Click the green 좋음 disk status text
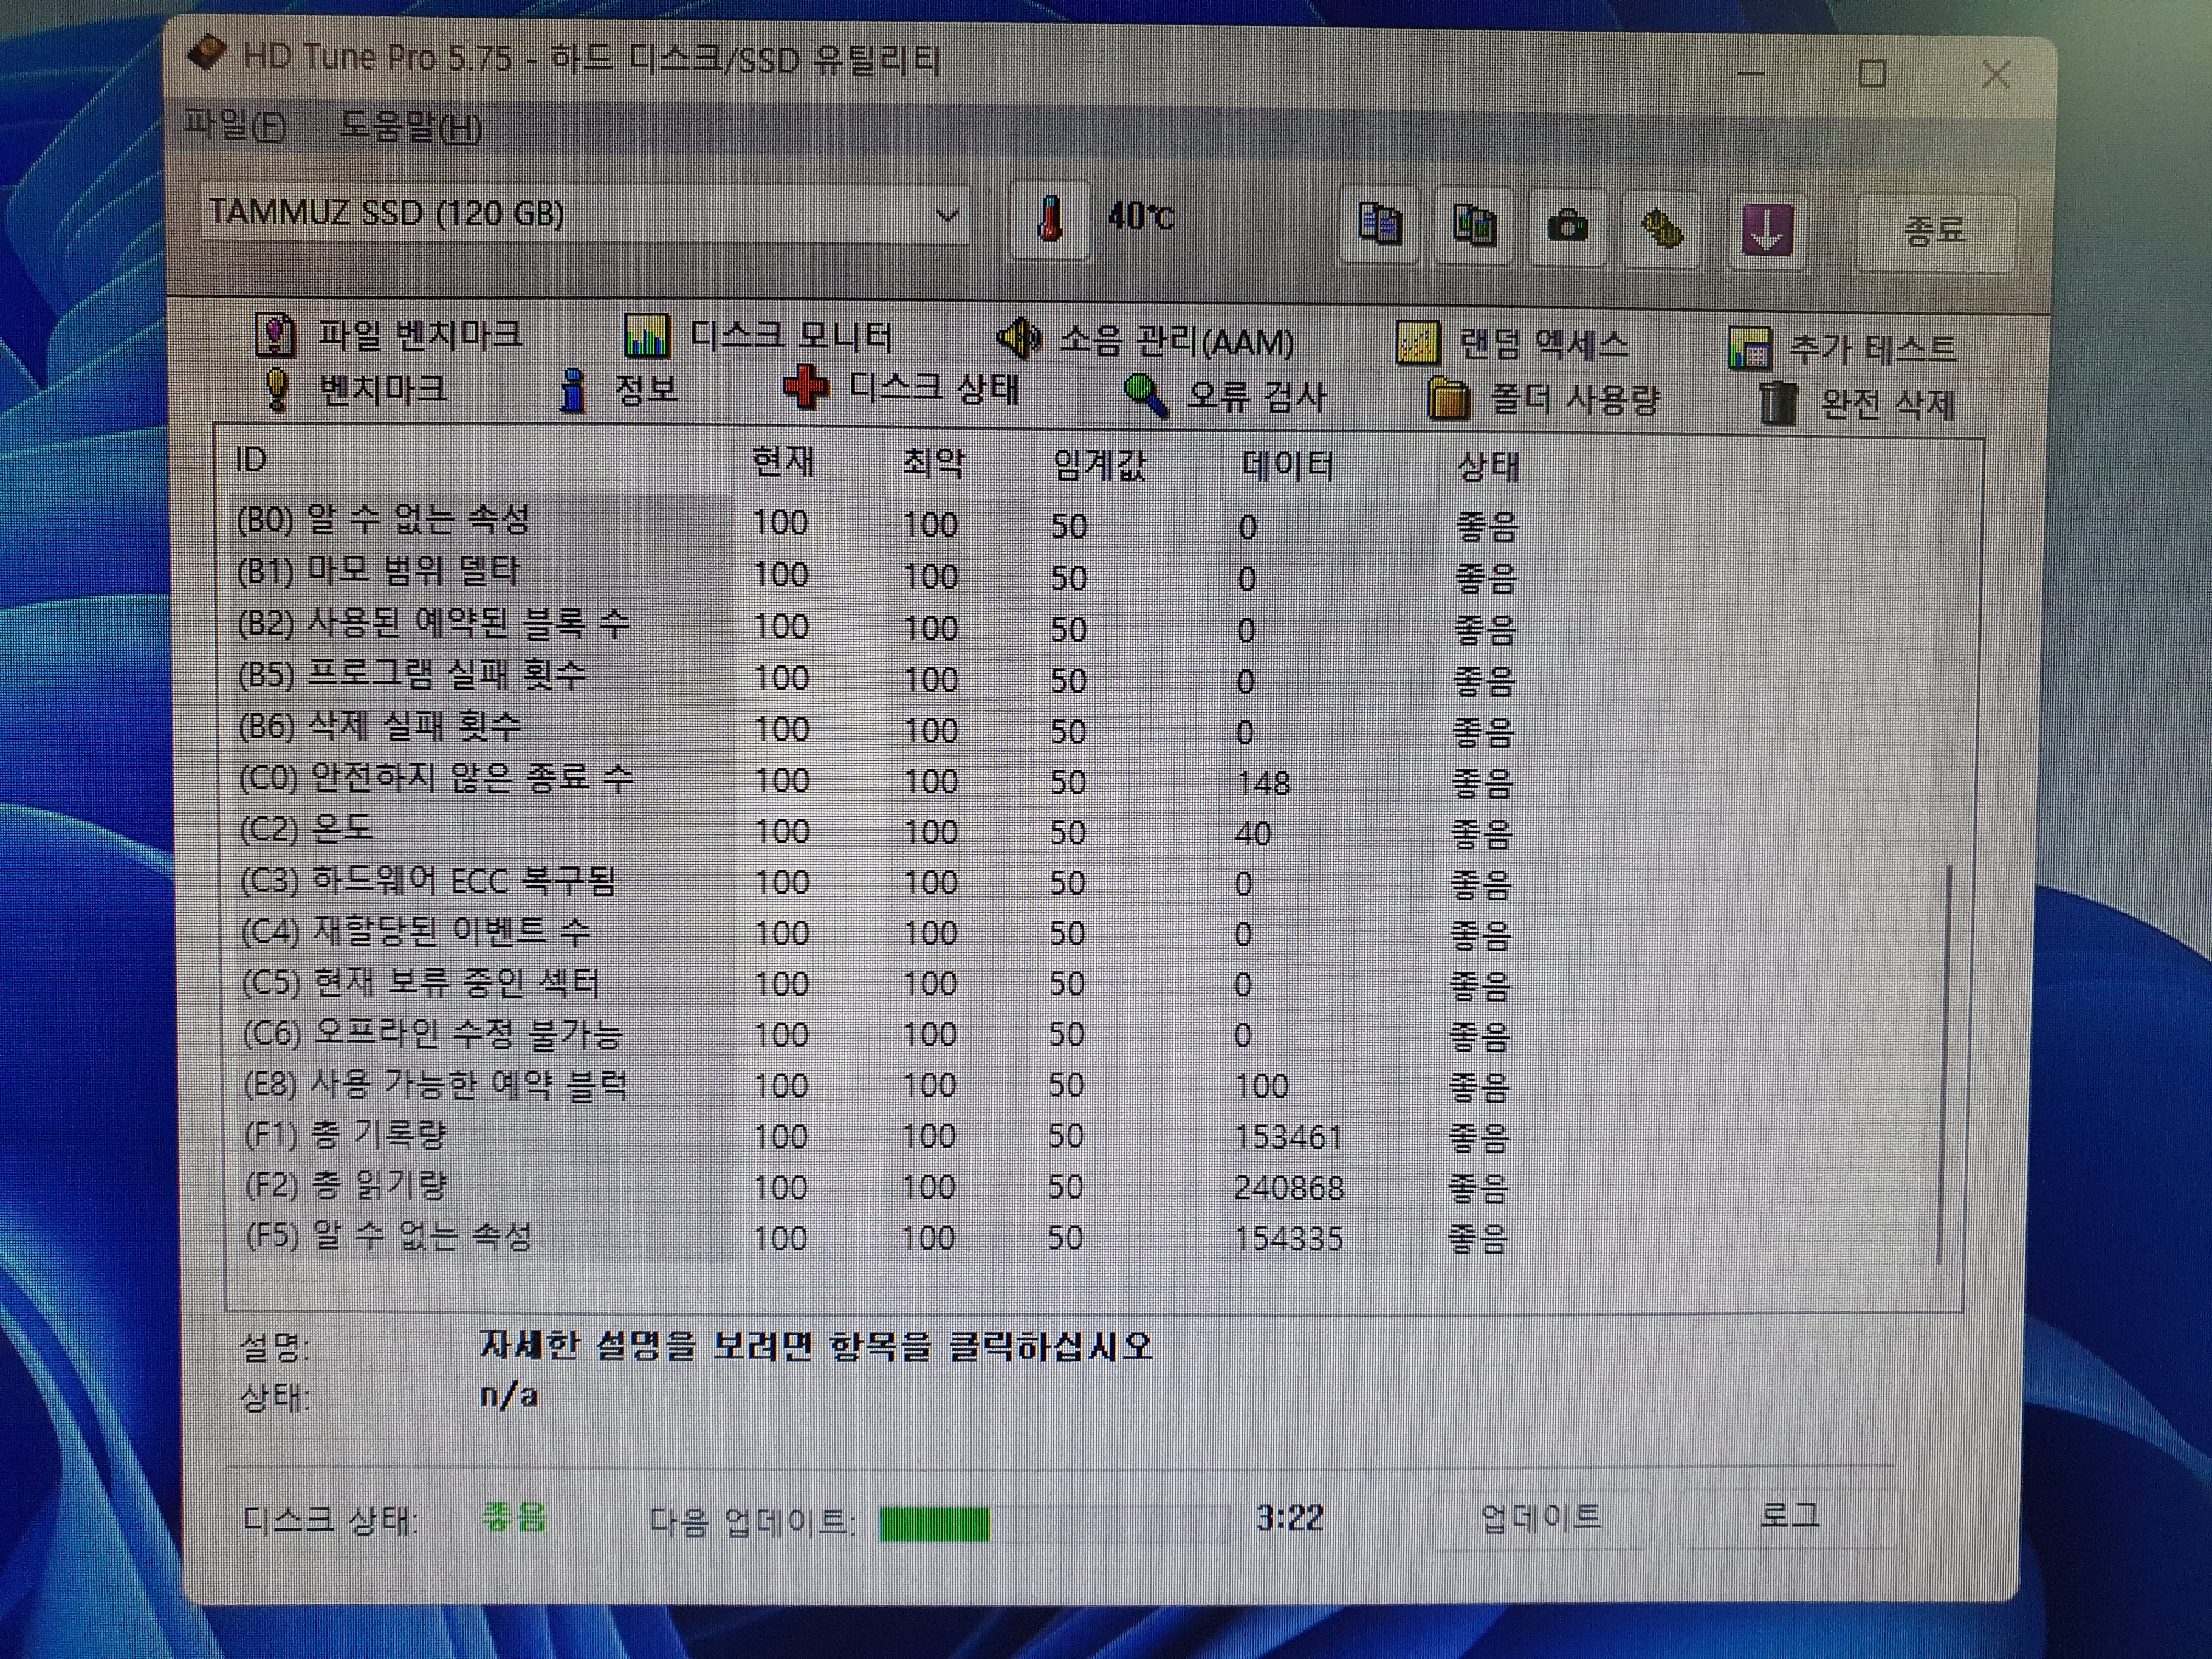Screen dimensions: 2212x1659 pyautogui.click(x=514, y=1517)
